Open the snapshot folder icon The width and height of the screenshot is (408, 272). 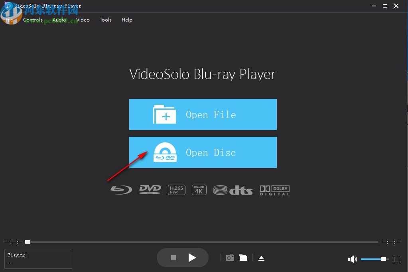pyautogui.click(x=243, y=258)
